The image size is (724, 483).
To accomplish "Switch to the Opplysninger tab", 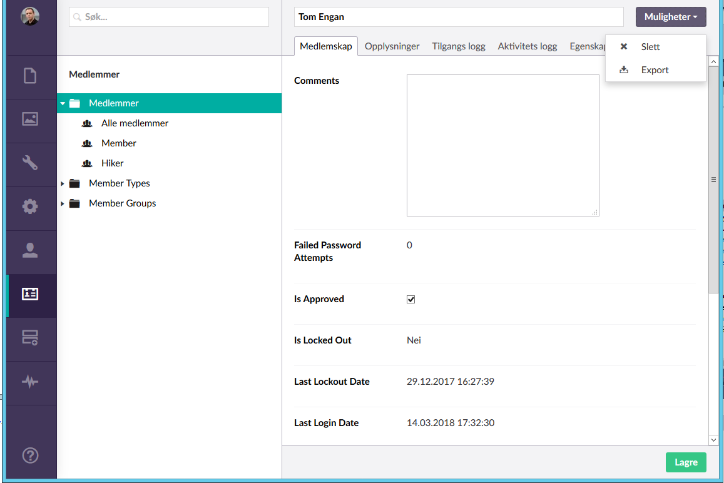I will 392,46.
